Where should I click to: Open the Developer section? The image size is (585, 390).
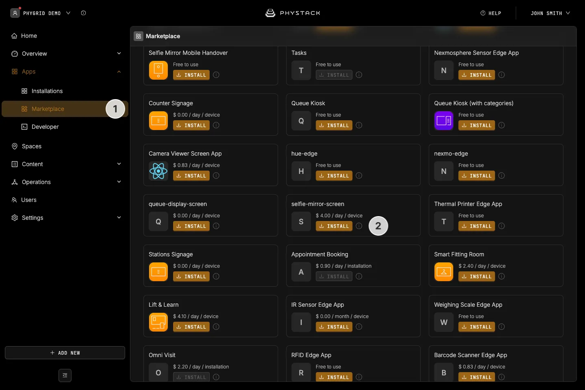[x=65, y=127]
